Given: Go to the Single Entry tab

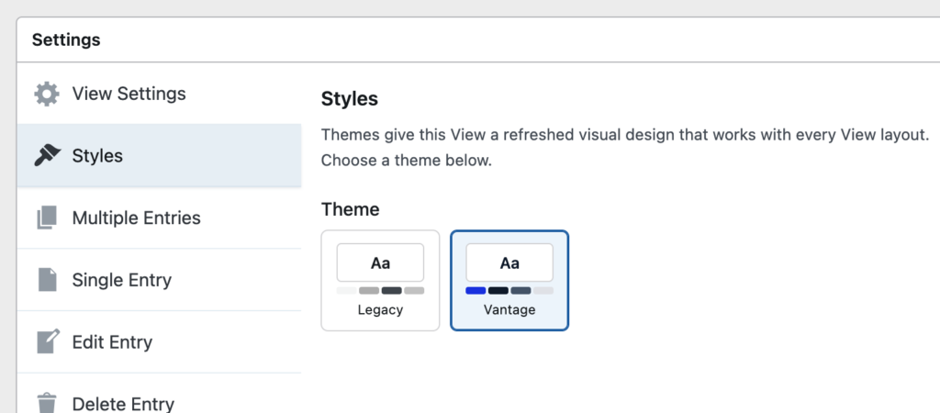Looking at the screenshot, I should click(x=159, y=280).
